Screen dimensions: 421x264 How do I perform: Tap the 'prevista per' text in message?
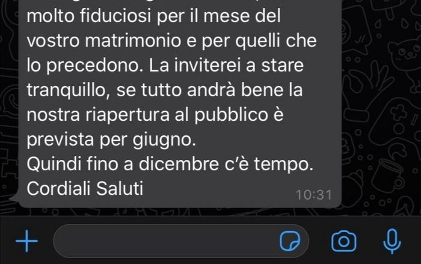tap(77, 140)
